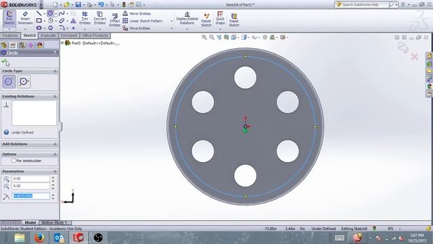Open the Smart Dimension dropdown arrow
This screenshot has height=244, width=433.
(x=25, y=29)
